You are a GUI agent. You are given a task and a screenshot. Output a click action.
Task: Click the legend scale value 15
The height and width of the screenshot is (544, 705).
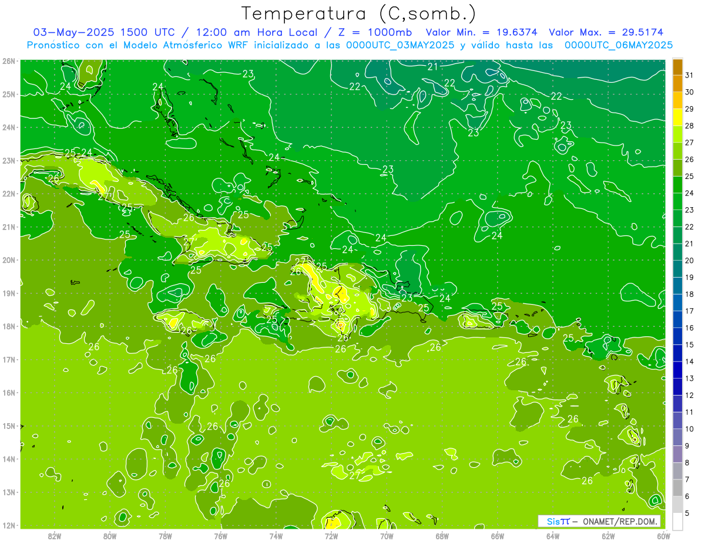point(689,344)
